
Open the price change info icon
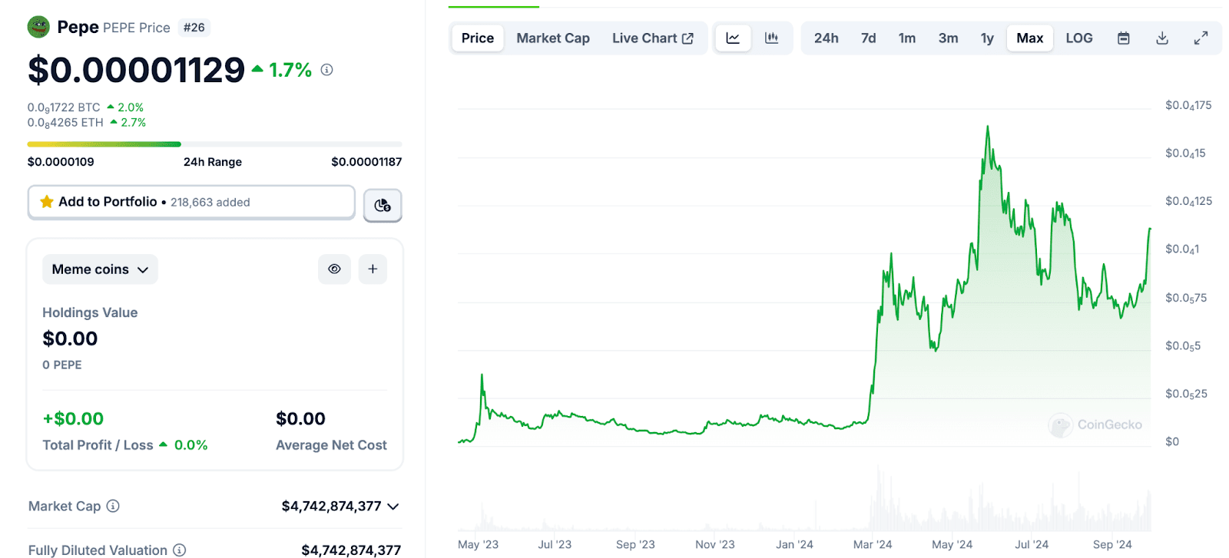coord(326,70)
